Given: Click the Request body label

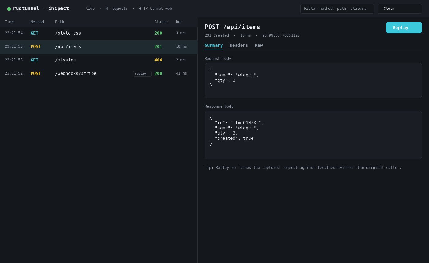Looking at the screenshot, I should 218,59.
